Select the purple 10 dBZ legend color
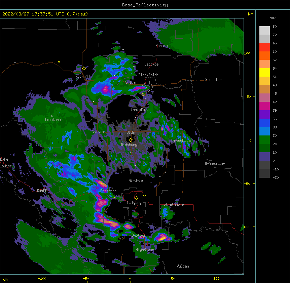Viewport: 290px width, 283px height. click(x=264, y=157)
